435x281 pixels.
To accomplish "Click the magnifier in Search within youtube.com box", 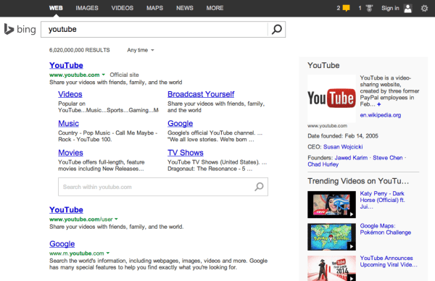I will (259, 187).
